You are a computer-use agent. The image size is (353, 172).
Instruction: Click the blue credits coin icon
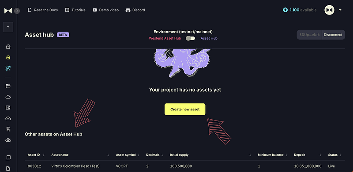[285, 10]
